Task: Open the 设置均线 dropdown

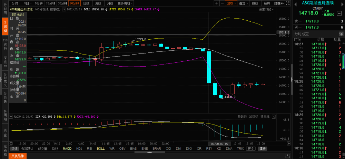Action: [x=266, y=9]
